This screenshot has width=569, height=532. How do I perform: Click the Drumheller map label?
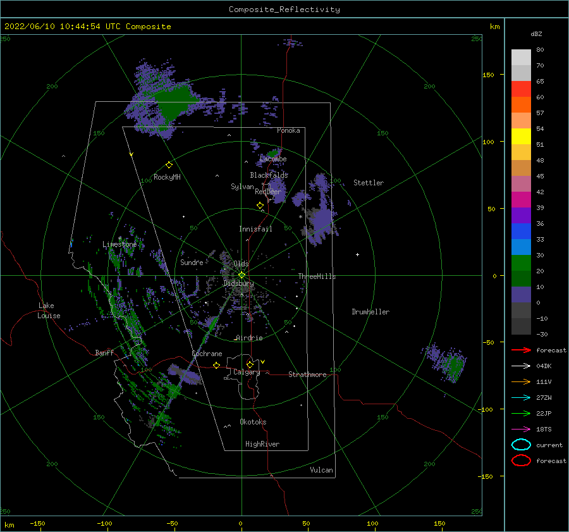370,312
